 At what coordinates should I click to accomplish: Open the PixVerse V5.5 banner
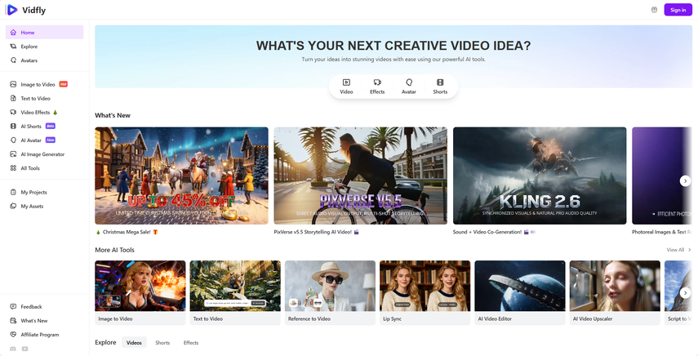[361, 176]
